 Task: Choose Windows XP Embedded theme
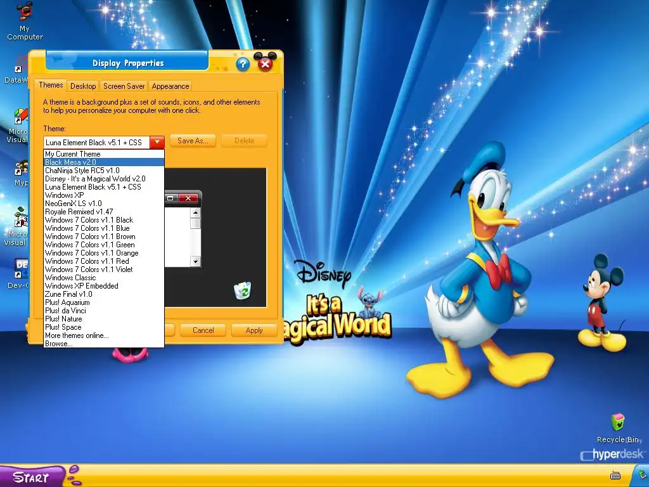point(104,286)
